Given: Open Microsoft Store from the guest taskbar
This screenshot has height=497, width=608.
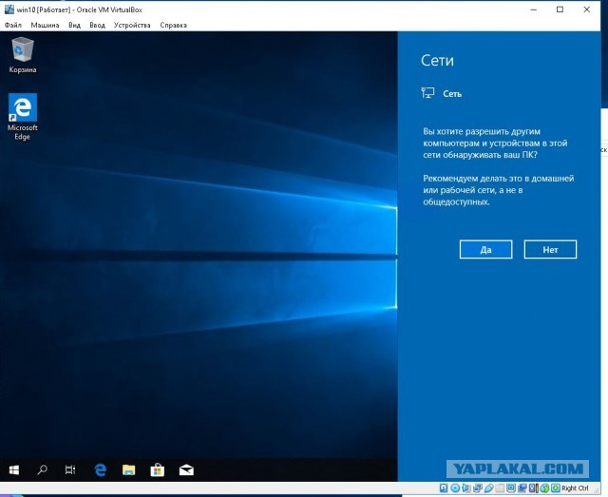Looking at the screenshot, I should [x=157, y=470].
